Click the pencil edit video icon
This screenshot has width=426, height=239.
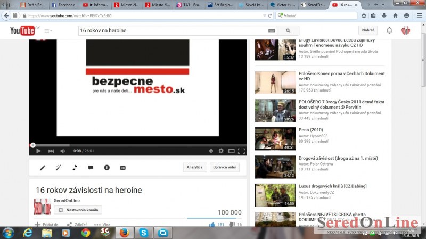[x=43, y=168]
